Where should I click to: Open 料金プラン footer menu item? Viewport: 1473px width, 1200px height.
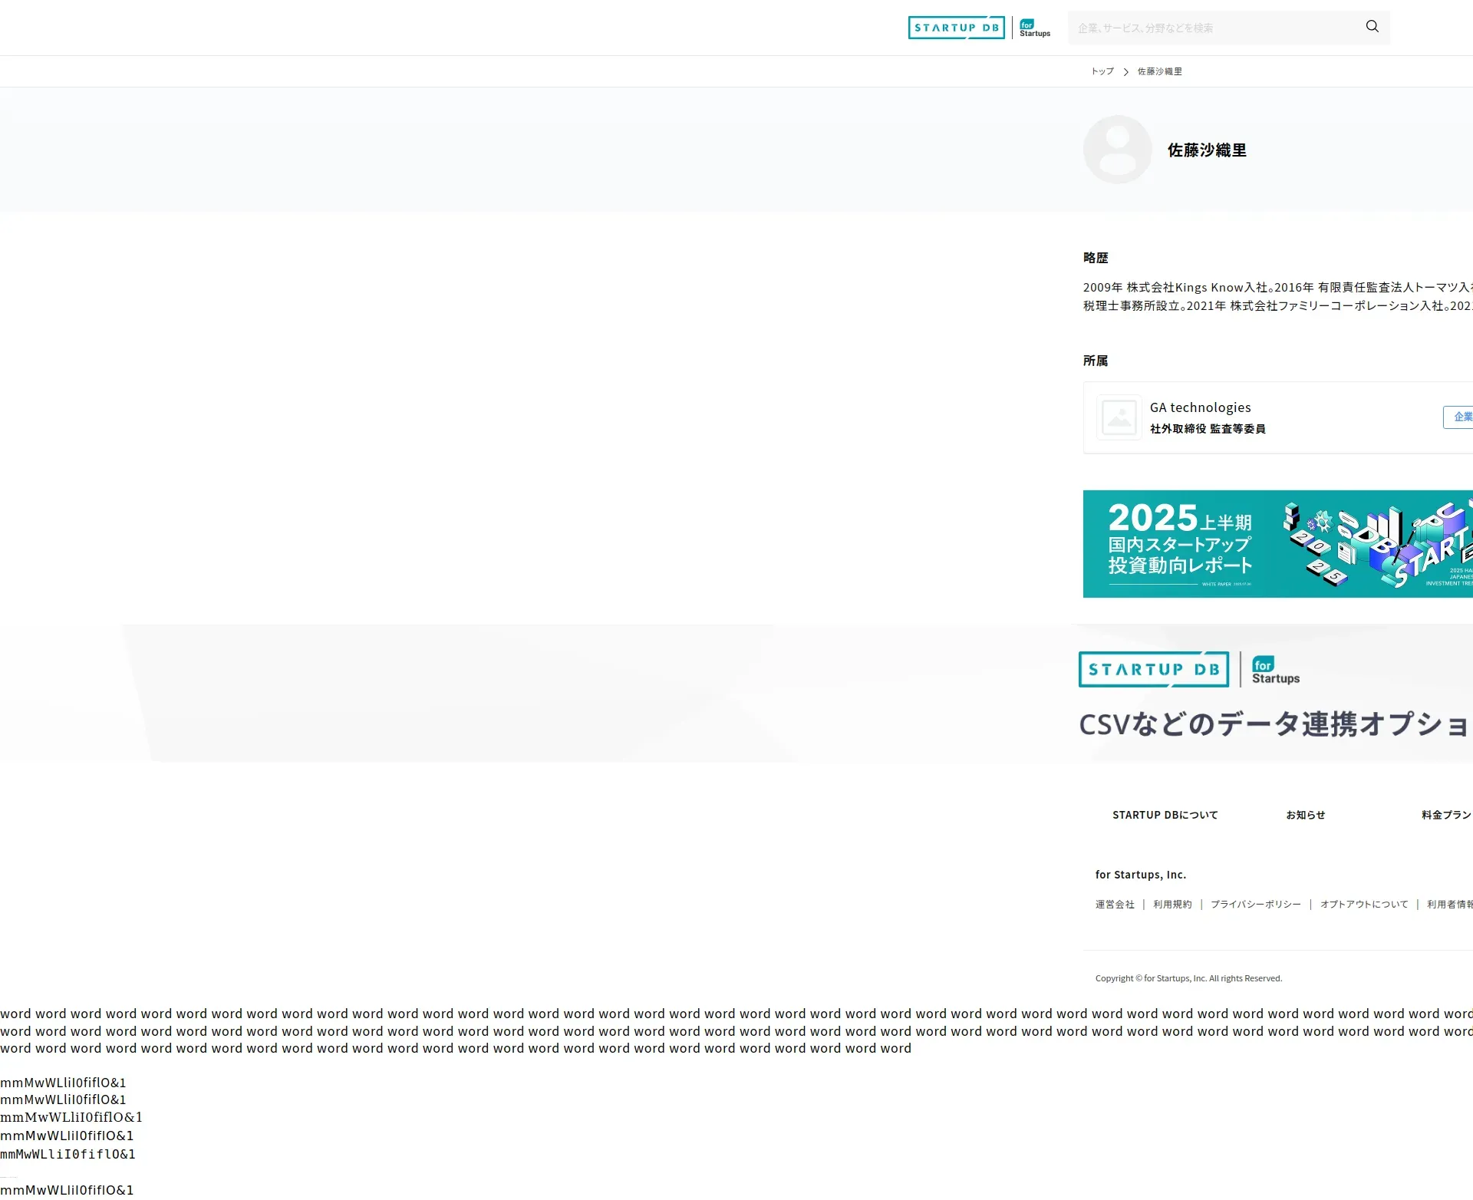tap(1445, 815)
